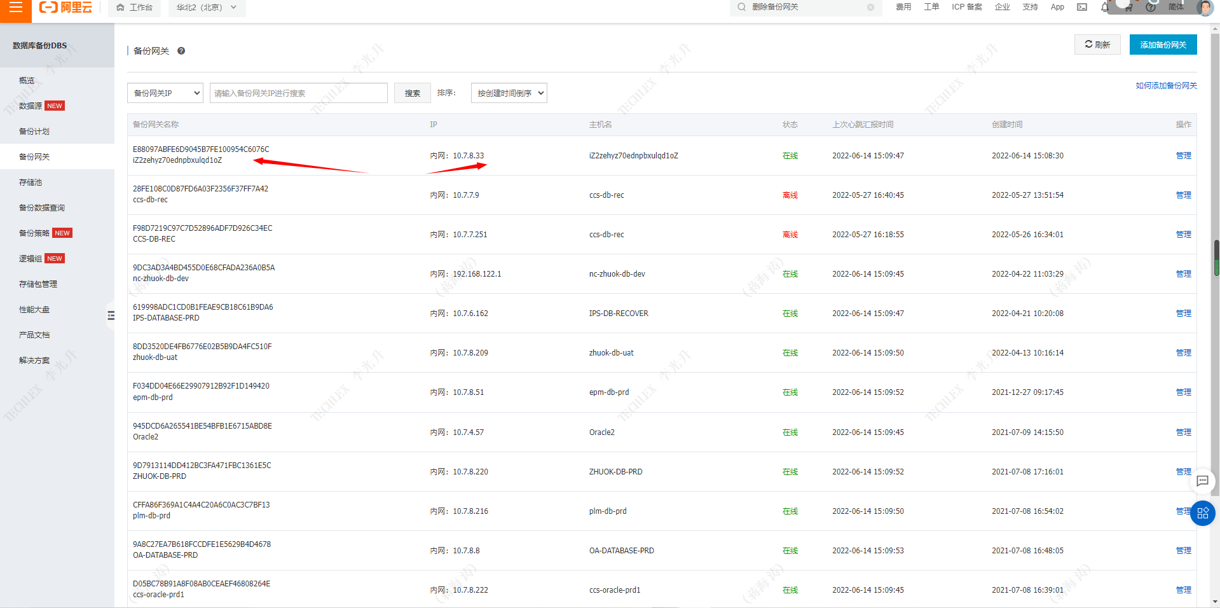Click the 添加备份网关 button
Screen dimensions: 1220x608
pyautogui.click(x=1163, y=45)
